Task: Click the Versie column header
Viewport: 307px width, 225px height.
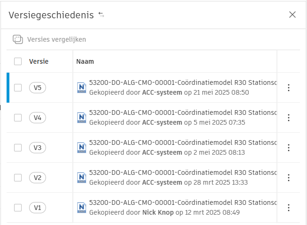Action: [38, 61]
